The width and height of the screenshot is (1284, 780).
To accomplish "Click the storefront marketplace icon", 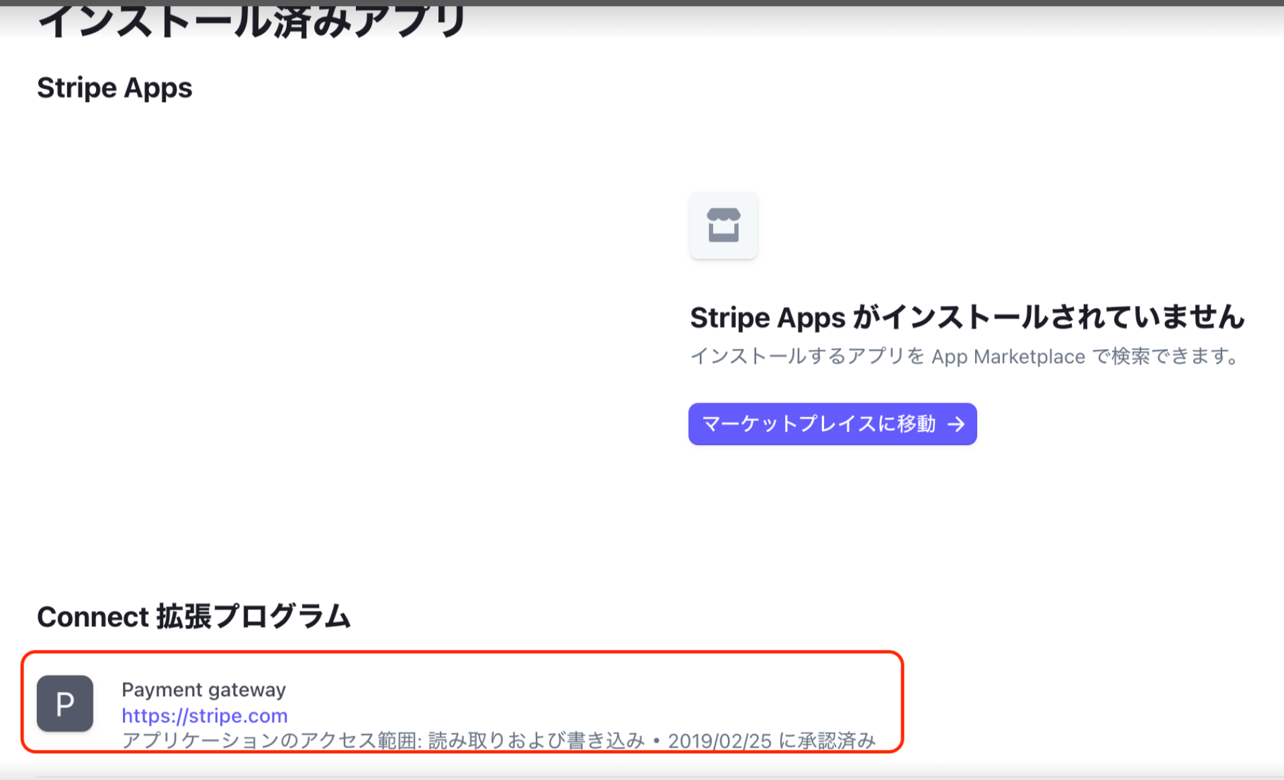I will pos(723,226).
